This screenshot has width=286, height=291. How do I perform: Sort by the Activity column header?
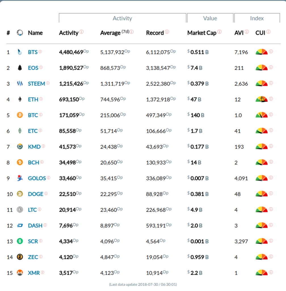pos(69,33)
